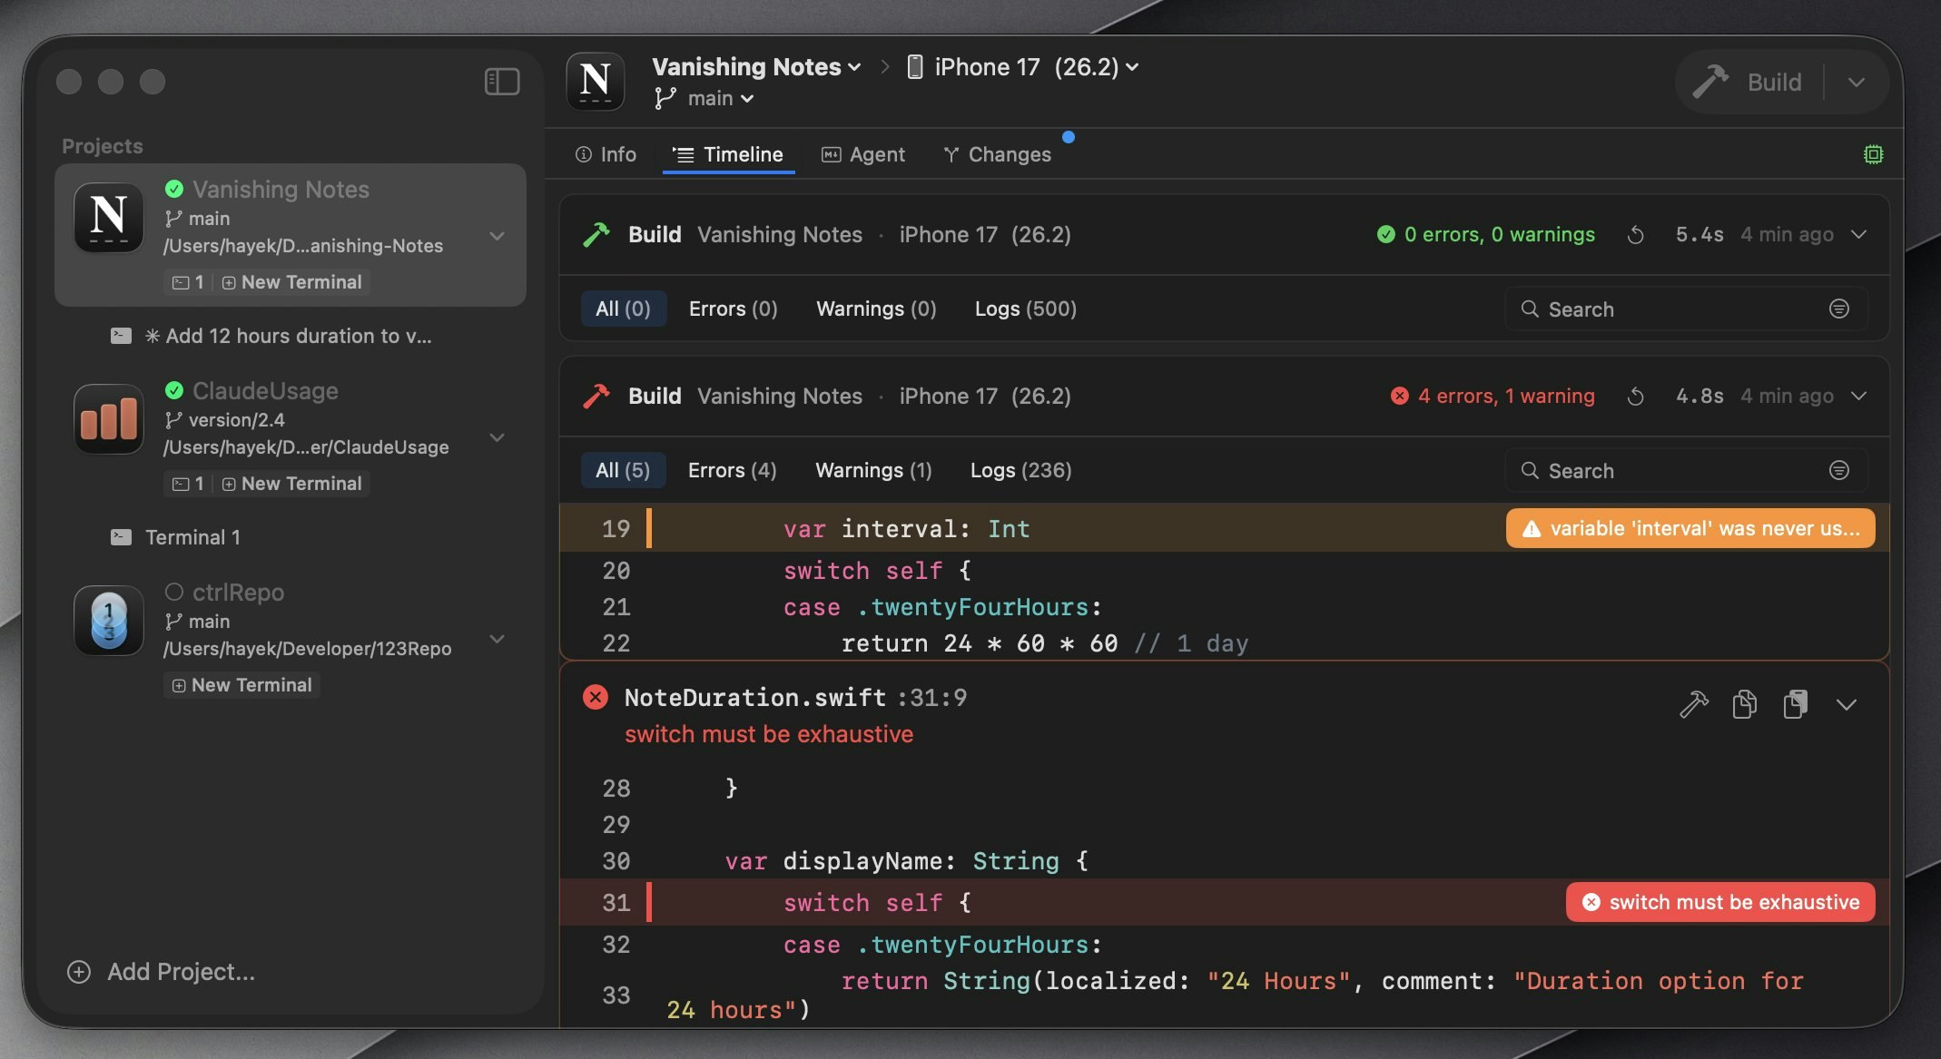Open the Changes tab
Screen dimensions: 1941x1059
[998, 155]
